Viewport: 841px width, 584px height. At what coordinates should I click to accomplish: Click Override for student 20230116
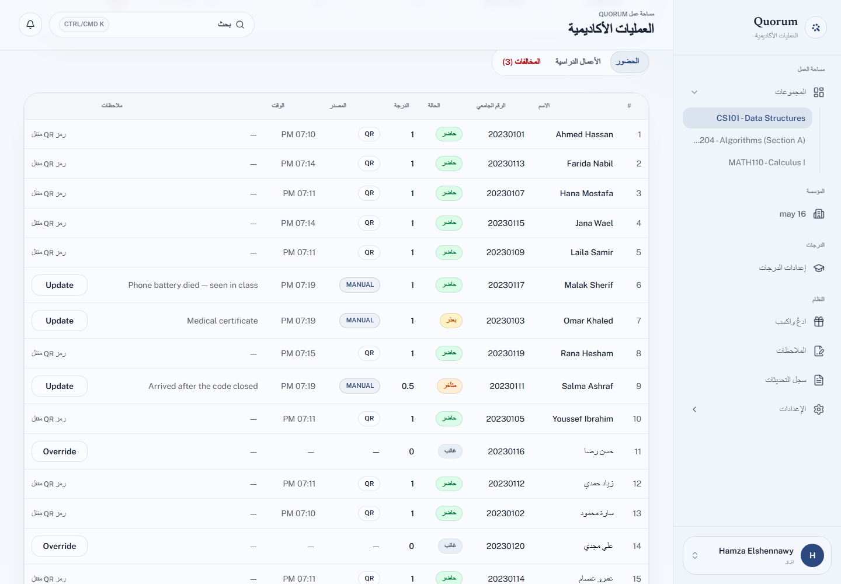point(60,451)
